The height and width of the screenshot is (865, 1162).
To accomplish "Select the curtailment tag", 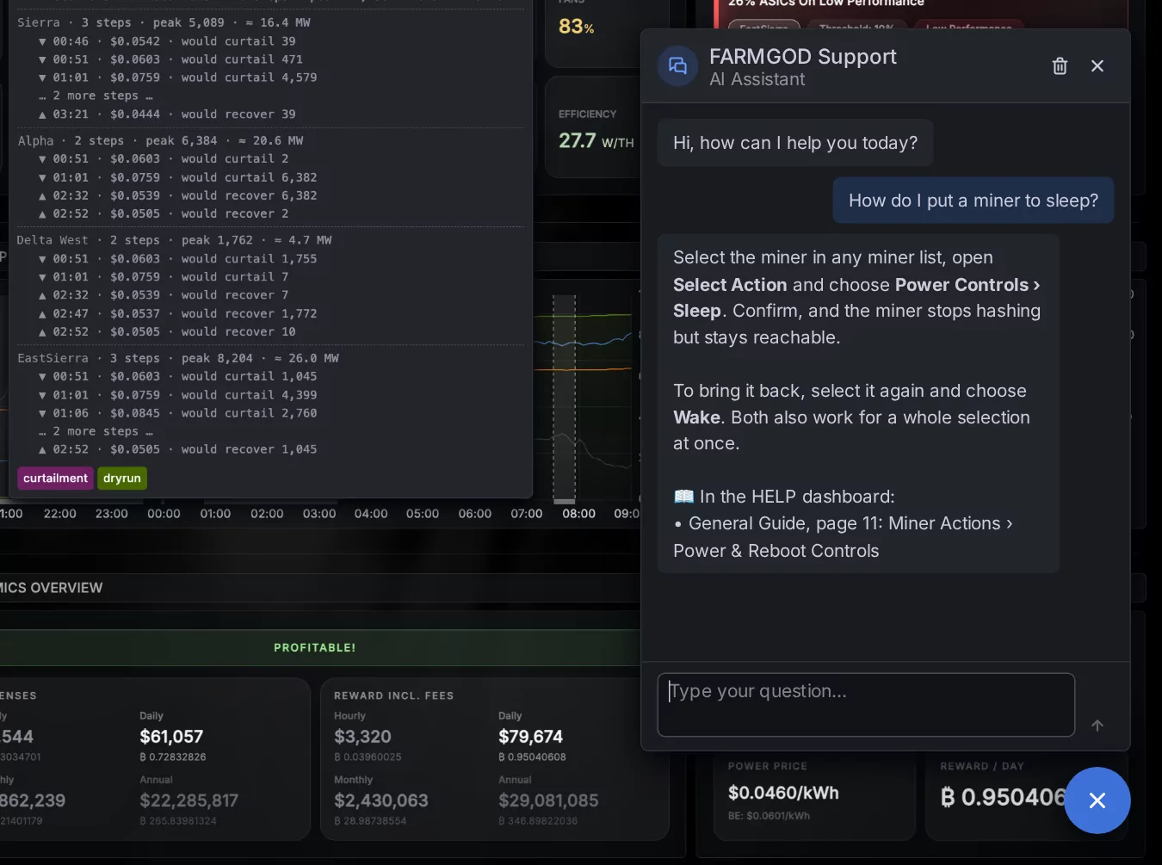I will [x=56, y=479].
